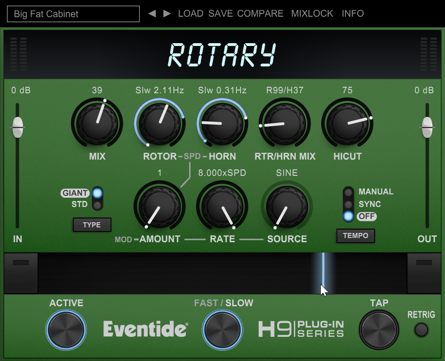445x361 pixels.
Task: Click the HICUT knob
Action: [347, 123]
